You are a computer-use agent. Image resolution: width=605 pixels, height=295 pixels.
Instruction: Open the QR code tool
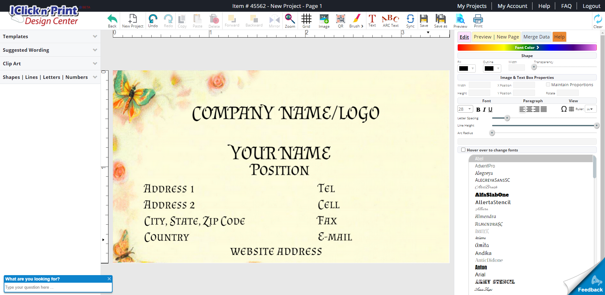[x=340, y=21]
